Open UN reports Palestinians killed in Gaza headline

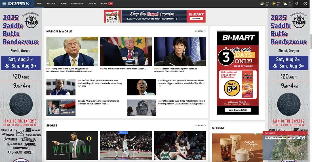tap(182, 102)
